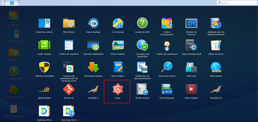Open OAuth Service
Viewport: 258px width, 122px height.
pos(142,89)
